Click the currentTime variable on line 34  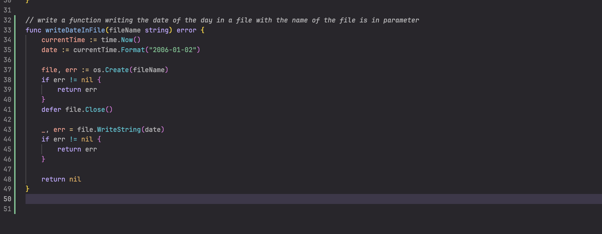[63, 40]
